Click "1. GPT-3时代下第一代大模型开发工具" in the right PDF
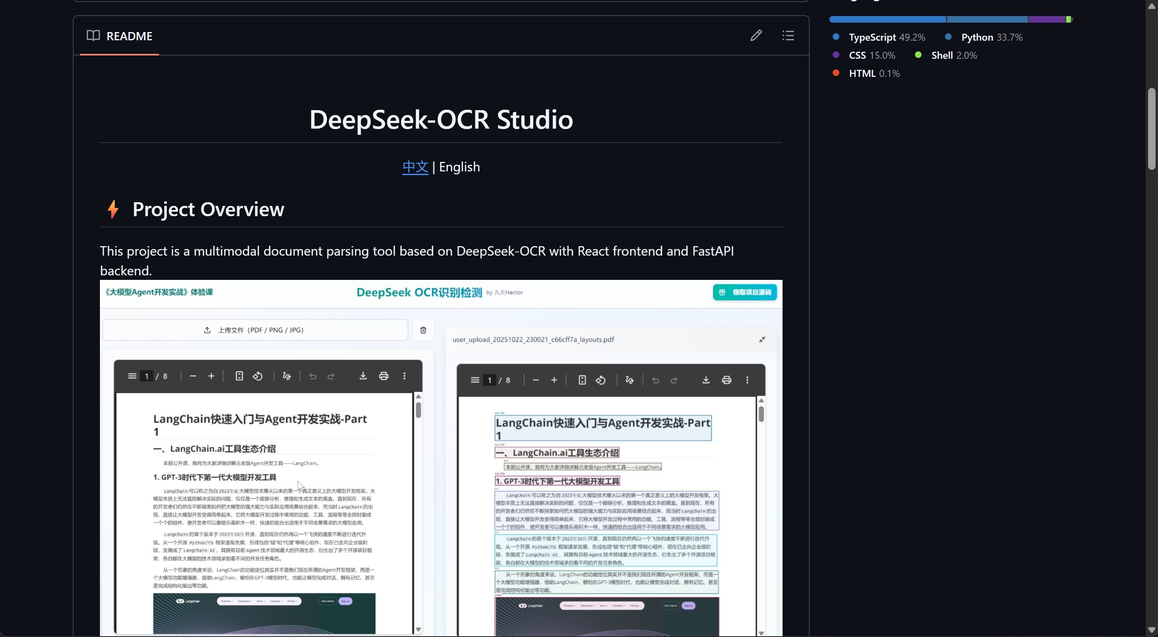The image size is (1158, 637). [558, 481]
